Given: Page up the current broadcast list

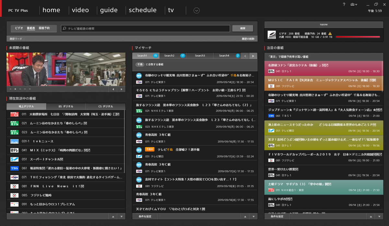Looking at the screenshot, I should [x=113, y=216].
